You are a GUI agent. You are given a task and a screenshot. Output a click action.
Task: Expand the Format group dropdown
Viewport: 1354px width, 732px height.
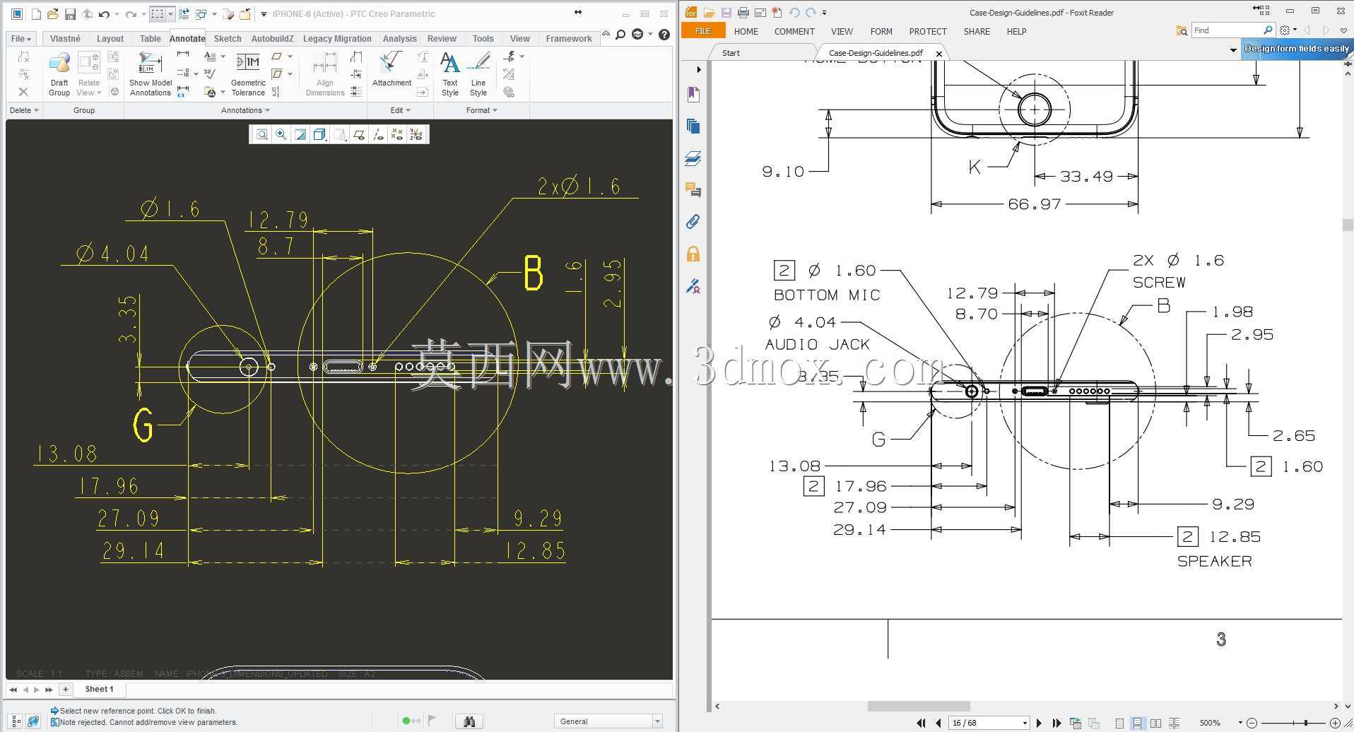tap(481, 110)
